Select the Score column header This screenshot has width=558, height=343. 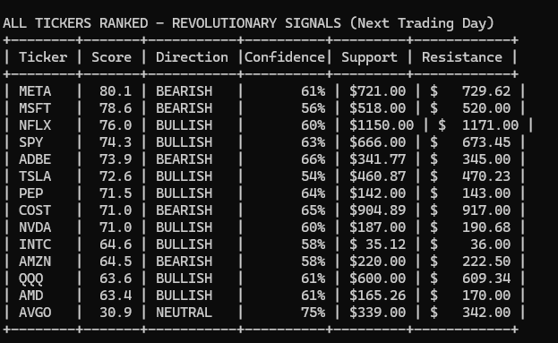click(x=111, y=57)
